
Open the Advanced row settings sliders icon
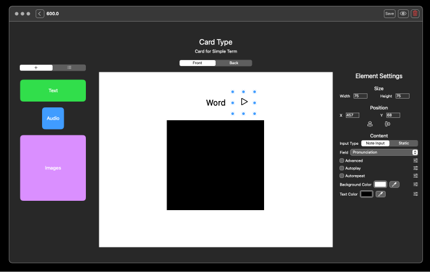[x=415, y=161]
